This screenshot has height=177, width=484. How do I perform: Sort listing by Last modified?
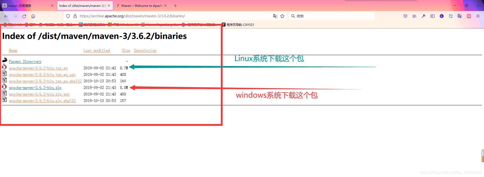(x=97, y=50)
